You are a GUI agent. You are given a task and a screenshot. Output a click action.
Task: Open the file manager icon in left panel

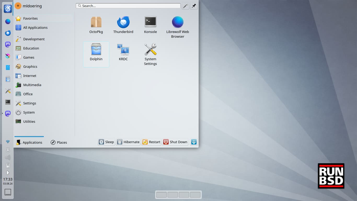click(x=8, y=79)
